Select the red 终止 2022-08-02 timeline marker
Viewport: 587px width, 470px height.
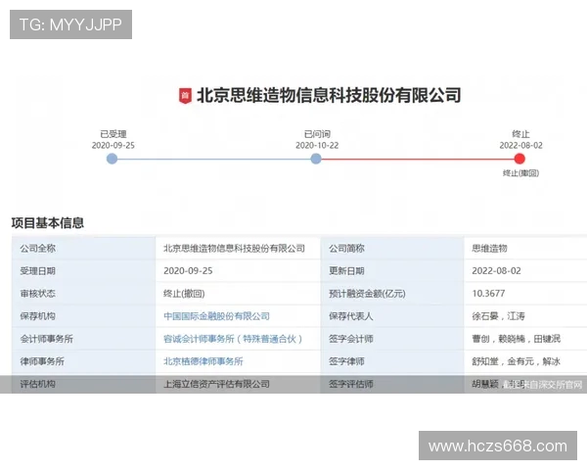click(x=519, y=159)
